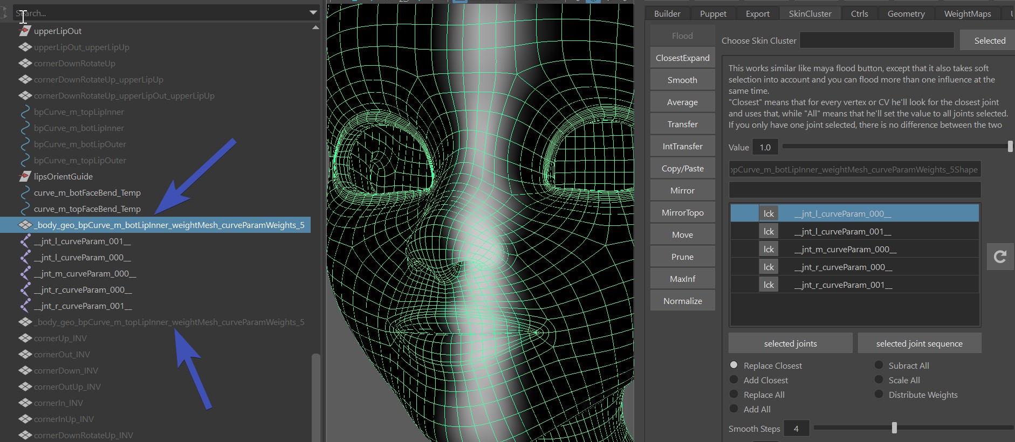Click mesh icon of selected botLipInner weightMesh

pos(25,225)
